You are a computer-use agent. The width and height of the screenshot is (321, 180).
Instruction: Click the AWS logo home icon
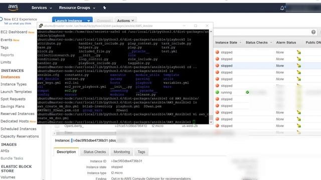click(13, 8)
